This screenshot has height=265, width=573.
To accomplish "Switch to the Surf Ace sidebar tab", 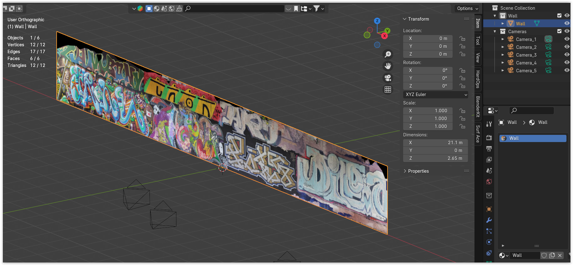I will pos(478,134).
